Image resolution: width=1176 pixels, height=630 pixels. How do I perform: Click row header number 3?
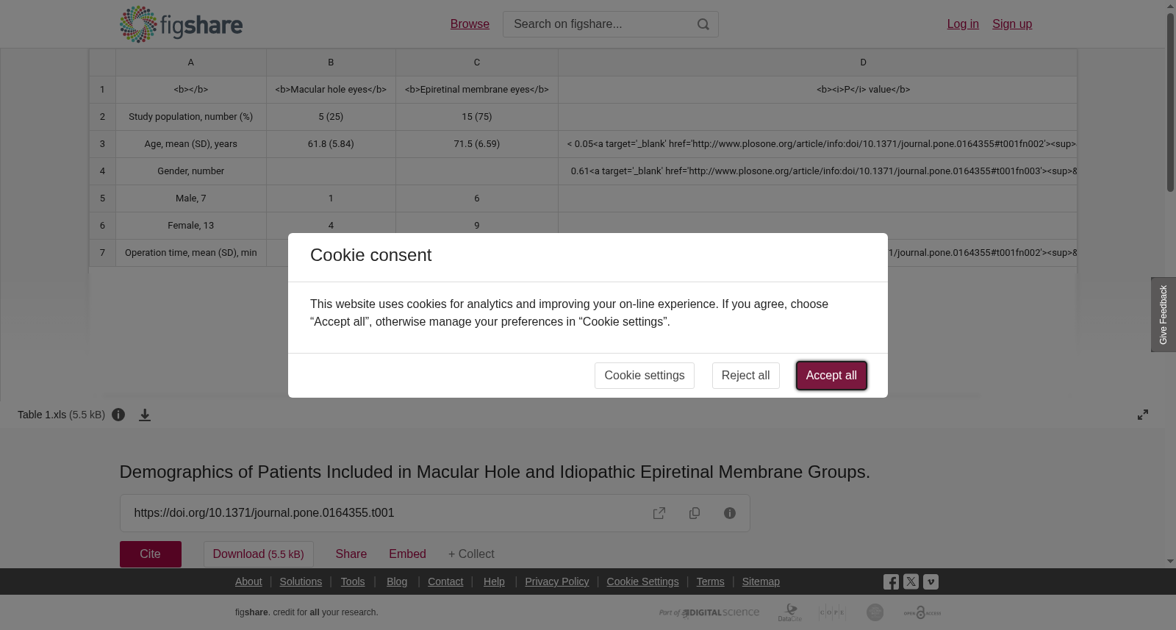[x=102, y=144]
